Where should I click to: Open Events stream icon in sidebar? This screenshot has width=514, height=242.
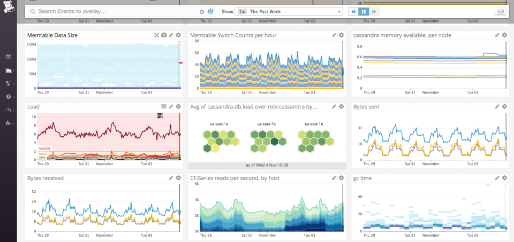[9, 57]
